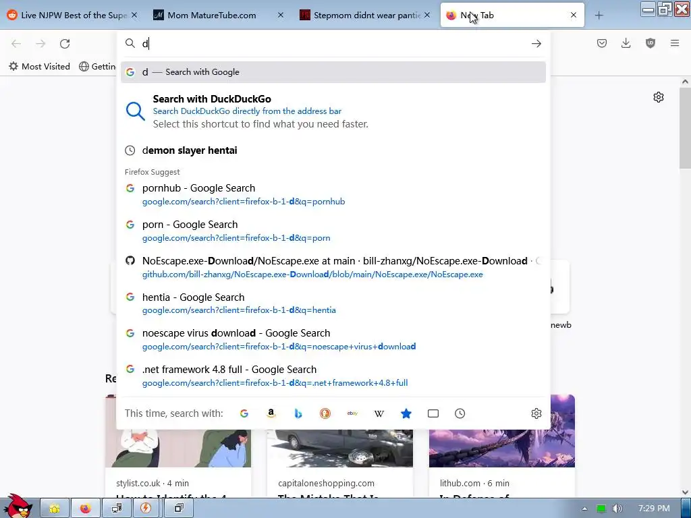Select the New Tab tab

pos(513,16)
